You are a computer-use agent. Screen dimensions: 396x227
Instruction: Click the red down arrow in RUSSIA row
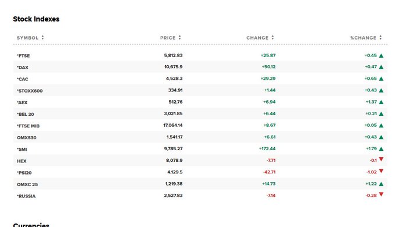(381, 194)
